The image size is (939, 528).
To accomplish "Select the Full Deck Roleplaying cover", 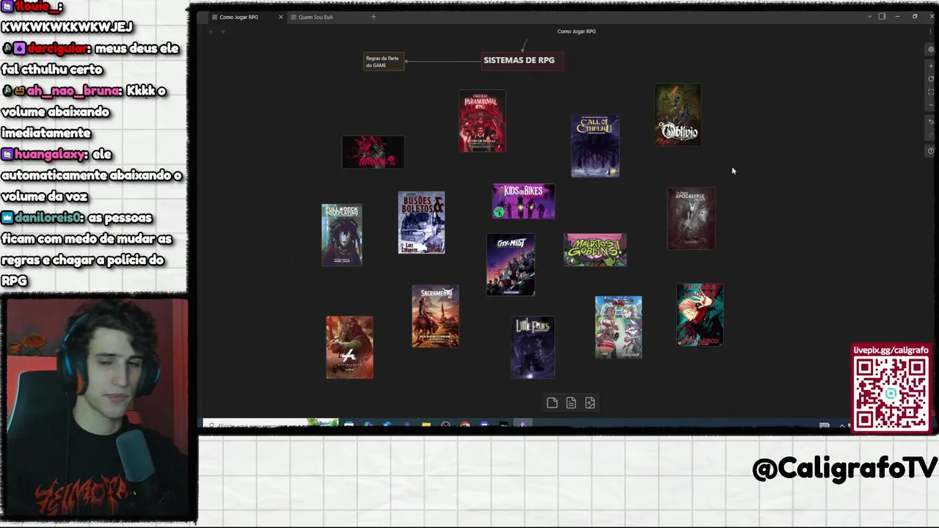I will 342,235.
